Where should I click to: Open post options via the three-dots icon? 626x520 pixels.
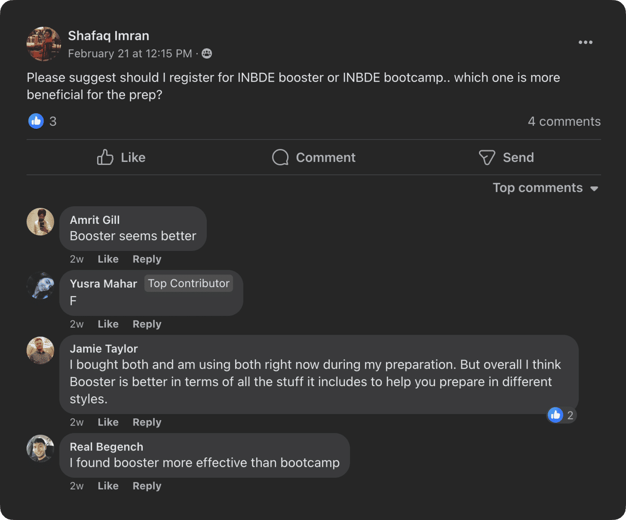(586, 42)
